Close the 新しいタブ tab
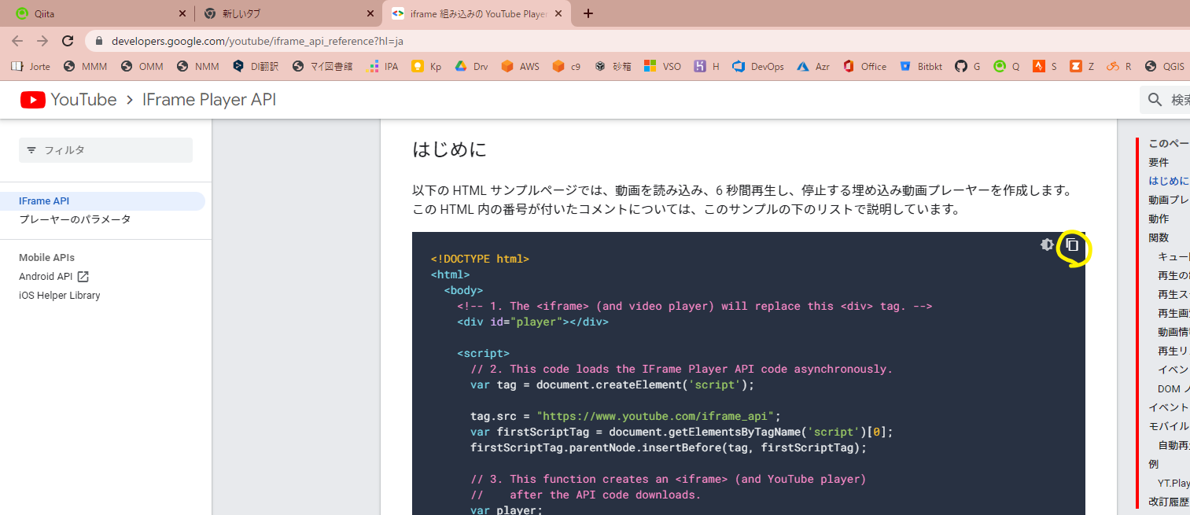The width and height of the screenshot is (1190, 515). click(x=370, y=13)
